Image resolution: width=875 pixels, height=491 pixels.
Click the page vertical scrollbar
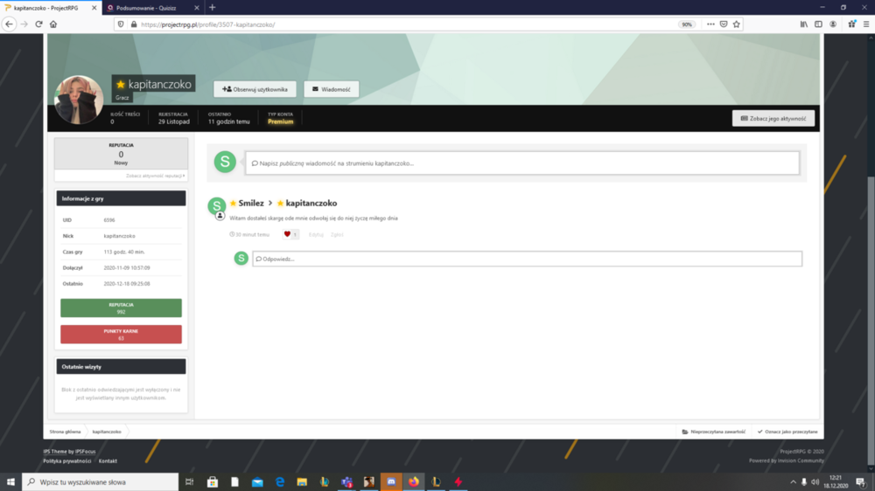(x=871, y=321)
